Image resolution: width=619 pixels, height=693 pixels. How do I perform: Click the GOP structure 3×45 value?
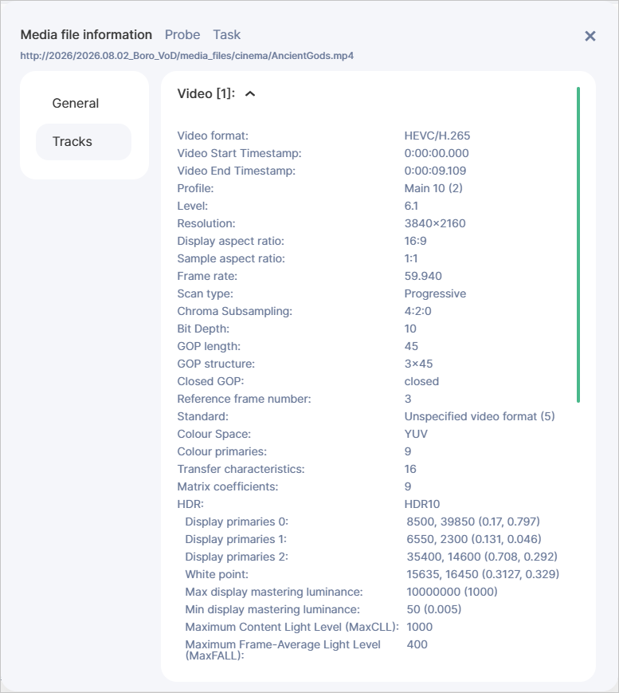pyautogui.click(x=418, y=364)
